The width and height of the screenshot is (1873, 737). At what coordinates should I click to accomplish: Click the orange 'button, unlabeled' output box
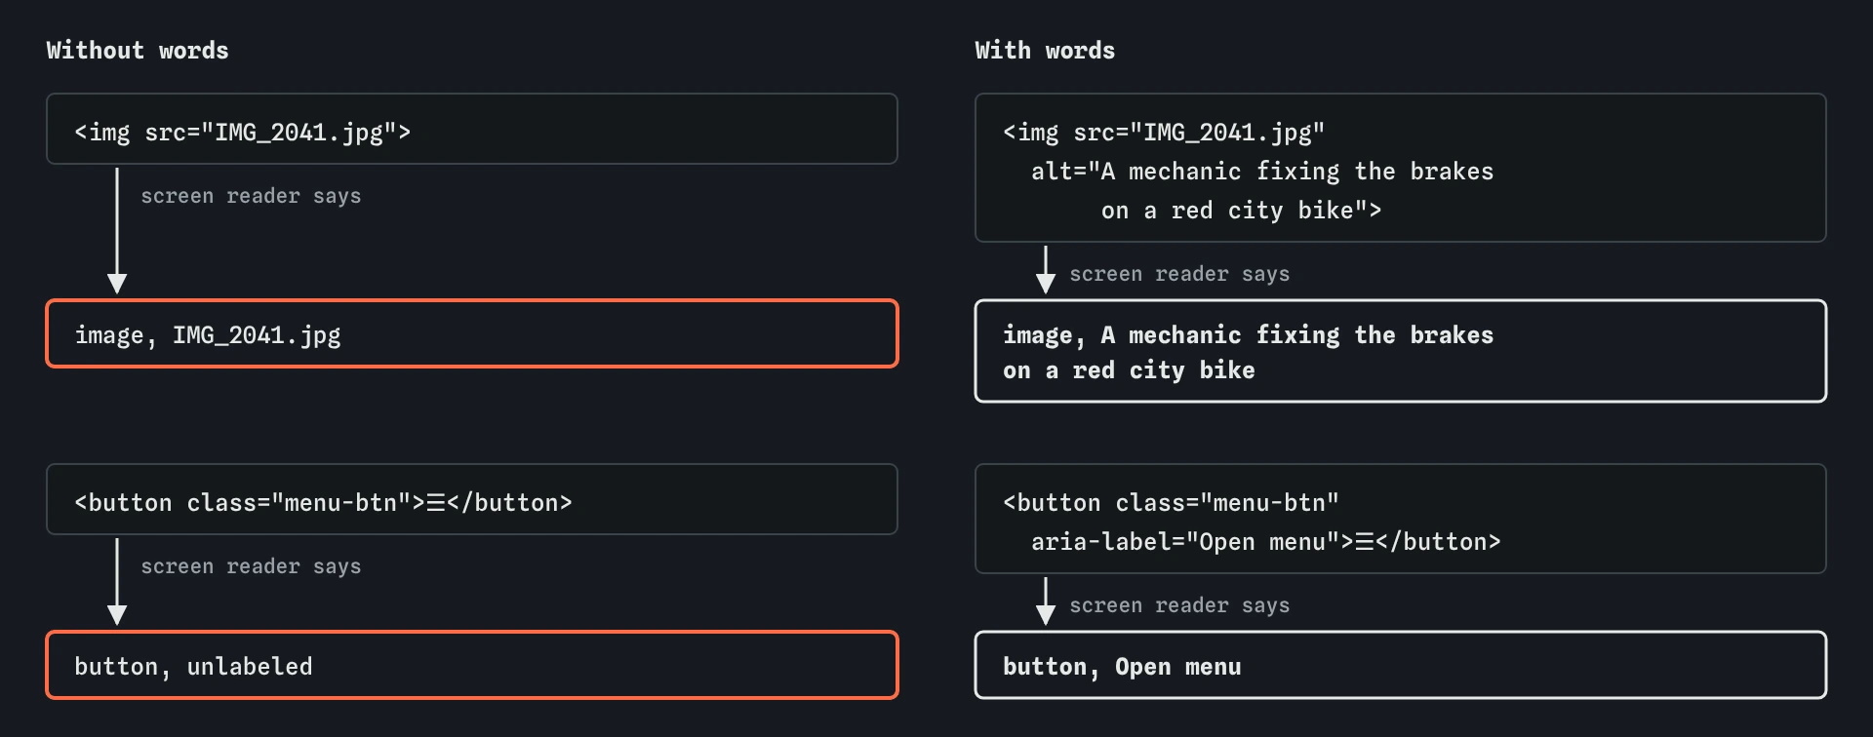coord(472,665)
